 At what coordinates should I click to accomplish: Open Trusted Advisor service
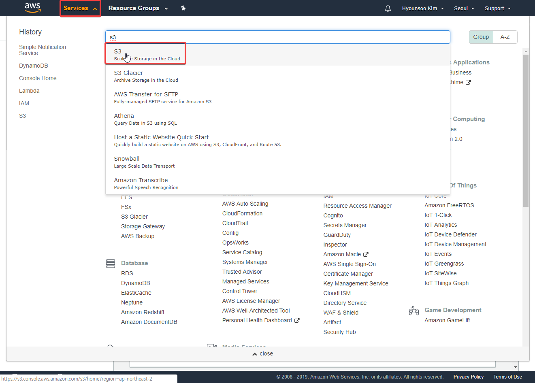[242, 272]
